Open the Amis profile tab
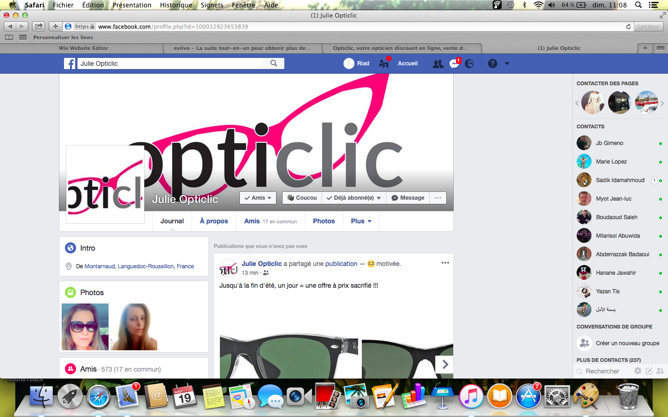 click(x=270, y=221)
